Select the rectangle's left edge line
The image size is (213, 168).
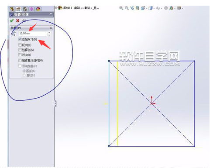click(109, 103)
